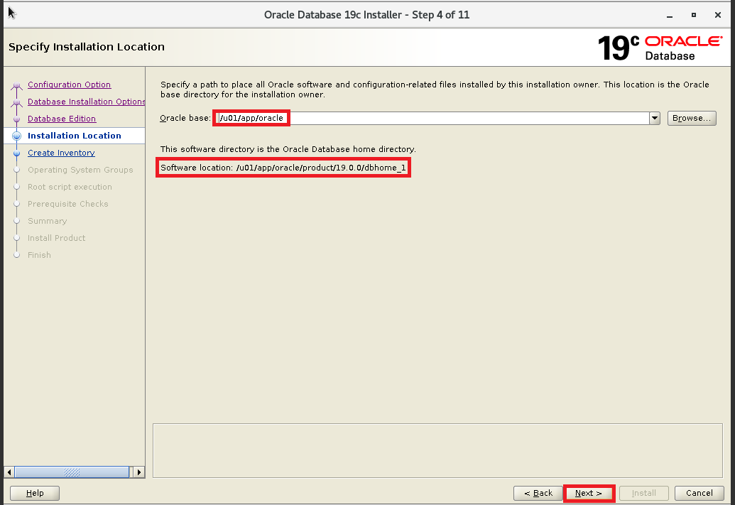Screen dimensions: 735x505
Task: Click the Summary step label
Action: point(47,221)
